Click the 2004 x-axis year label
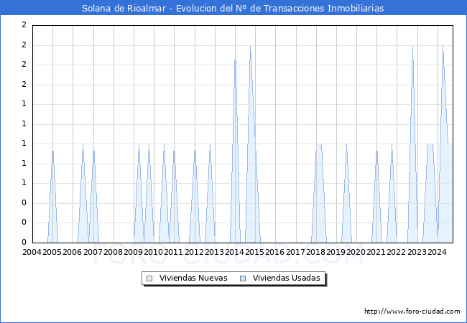This screenshot has height=323, width=467. [32, 252]
